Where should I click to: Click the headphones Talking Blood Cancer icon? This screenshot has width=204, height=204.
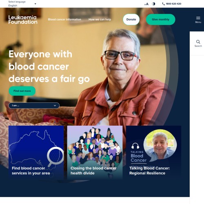coord(135,146)
